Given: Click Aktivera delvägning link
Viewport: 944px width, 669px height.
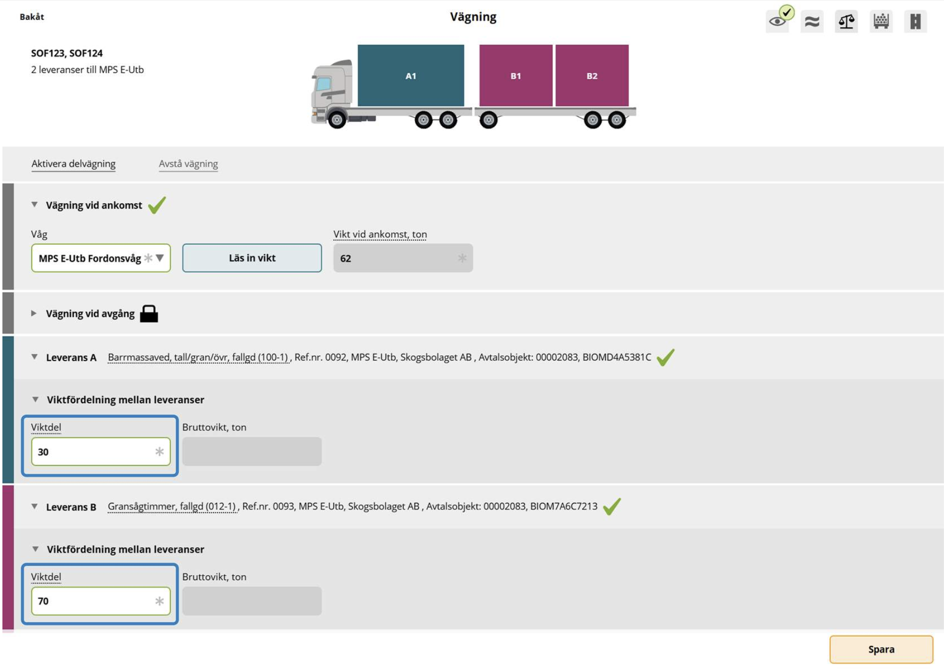Looking at the screenshot, I should click(x=73, y=163).
